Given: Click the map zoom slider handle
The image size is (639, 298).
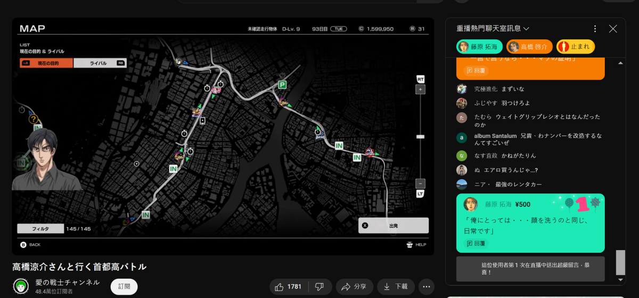Looking at the screenshot, I should [x=420, y=137].
